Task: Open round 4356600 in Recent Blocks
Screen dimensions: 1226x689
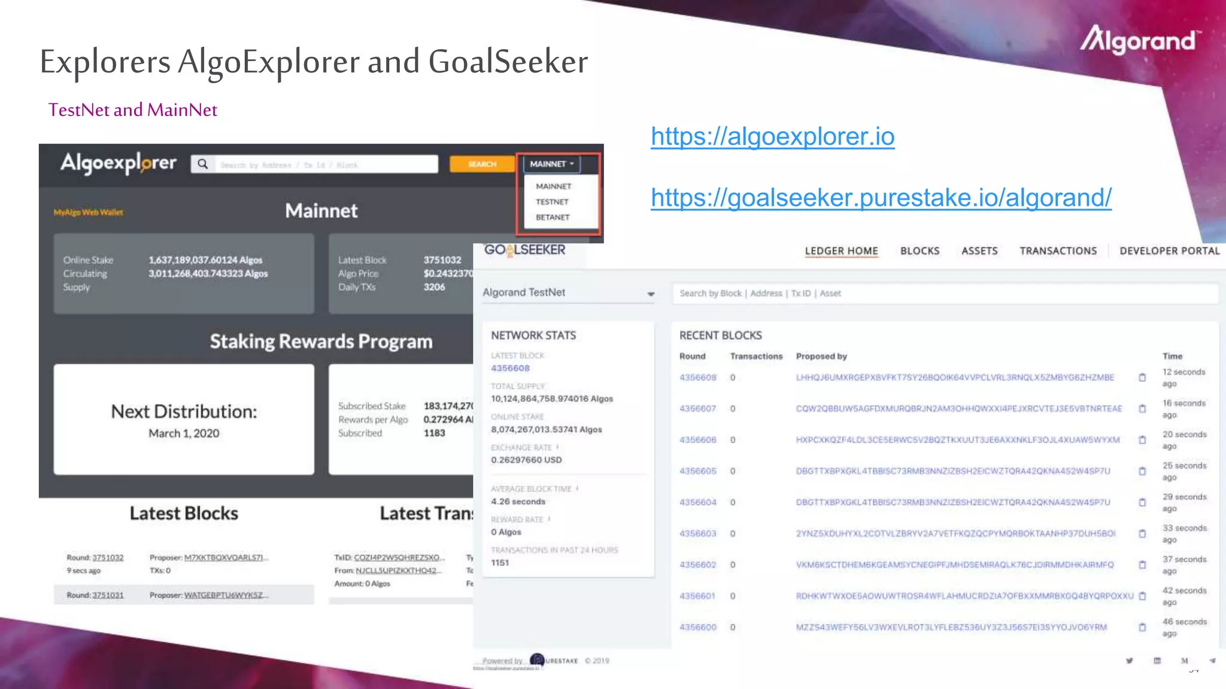Action: point(697,627)
